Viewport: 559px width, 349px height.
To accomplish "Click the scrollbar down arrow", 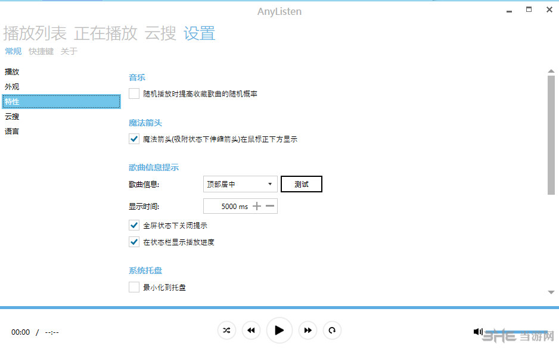I will coord(551,292).
